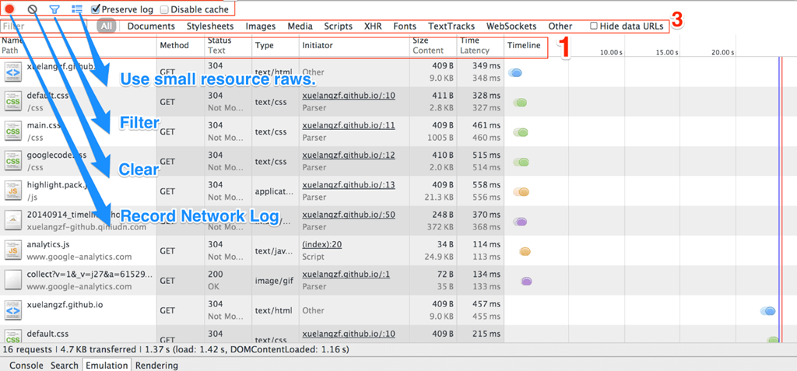Click the orange timeline bar for analytics.js

coord(525,251)
